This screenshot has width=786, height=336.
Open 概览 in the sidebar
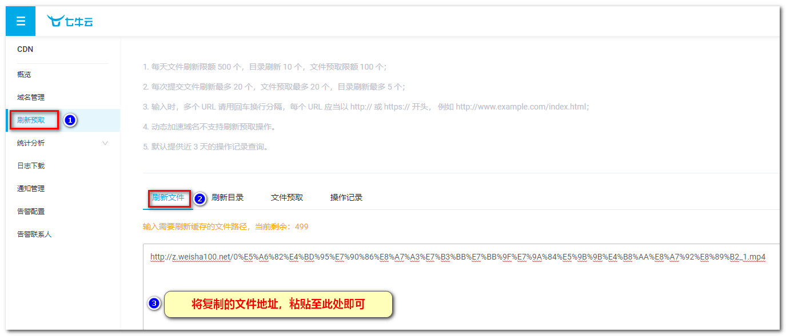(x=24, y=75)
